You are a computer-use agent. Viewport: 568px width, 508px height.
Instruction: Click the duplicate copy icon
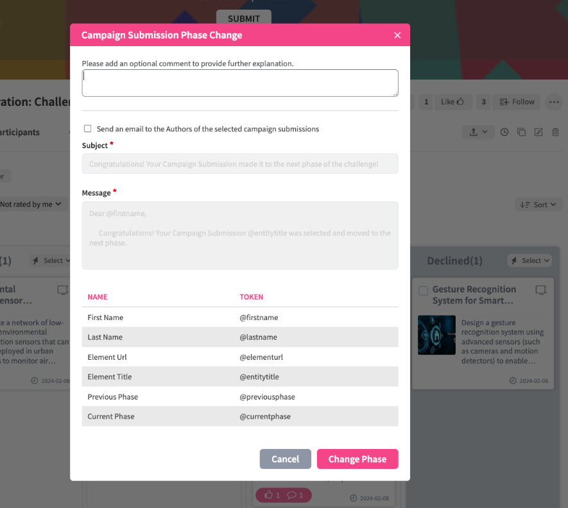(x=521, y=132)
